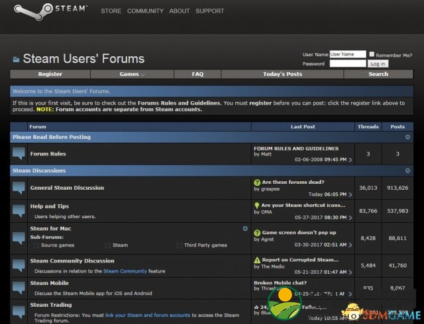Open the Third Party games sub-forum link
Viewport: 424px width, 324px height.
205,245
